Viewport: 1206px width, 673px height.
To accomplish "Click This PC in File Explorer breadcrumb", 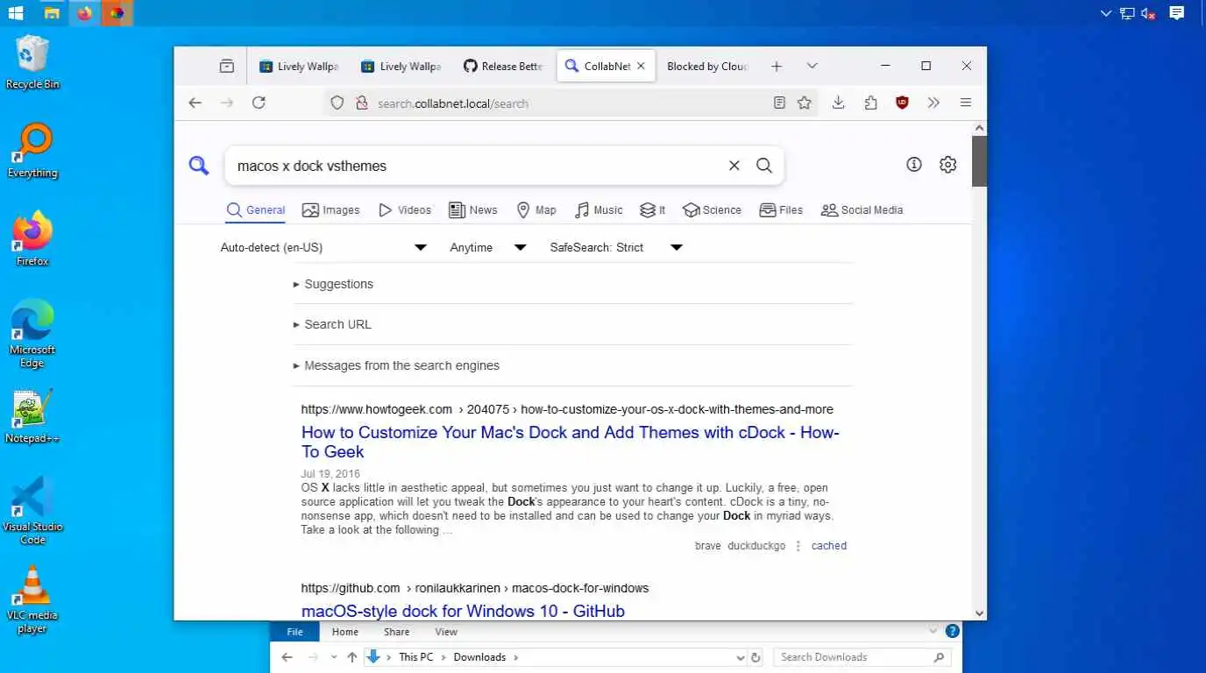I will [415, 657].
